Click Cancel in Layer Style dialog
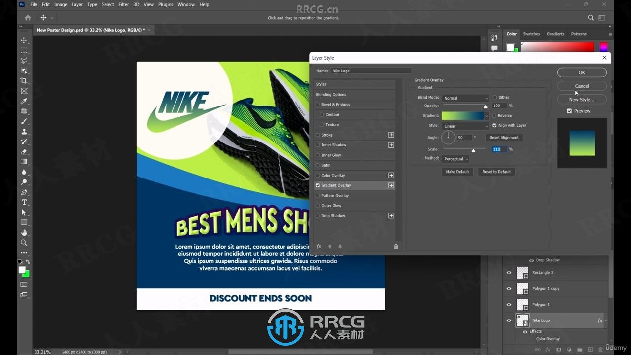631x355 pixels. 582,86
